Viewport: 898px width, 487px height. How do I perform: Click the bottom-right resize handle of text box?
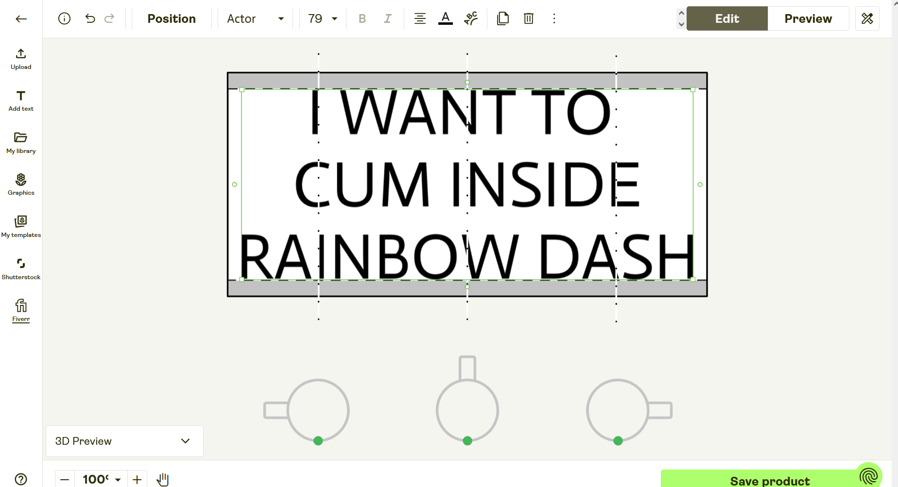[x=693, y=279]
